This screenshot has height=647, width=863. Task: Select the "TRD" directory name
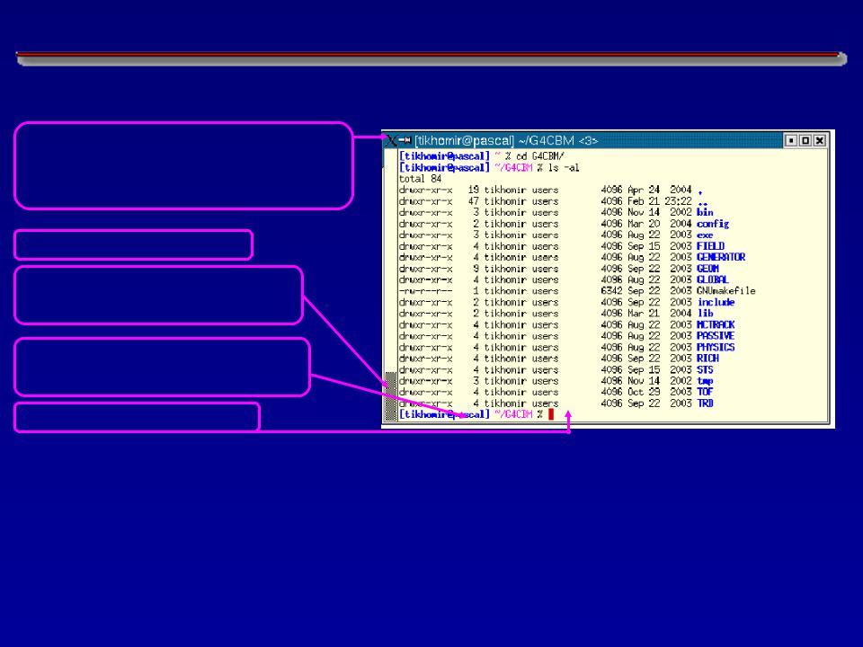pos(705,403)
